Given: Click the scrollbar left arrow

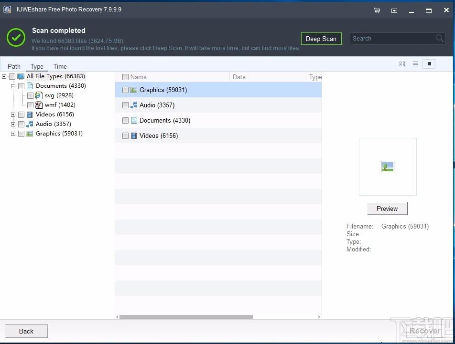Looking at the screenshot, I should [117, 317].
